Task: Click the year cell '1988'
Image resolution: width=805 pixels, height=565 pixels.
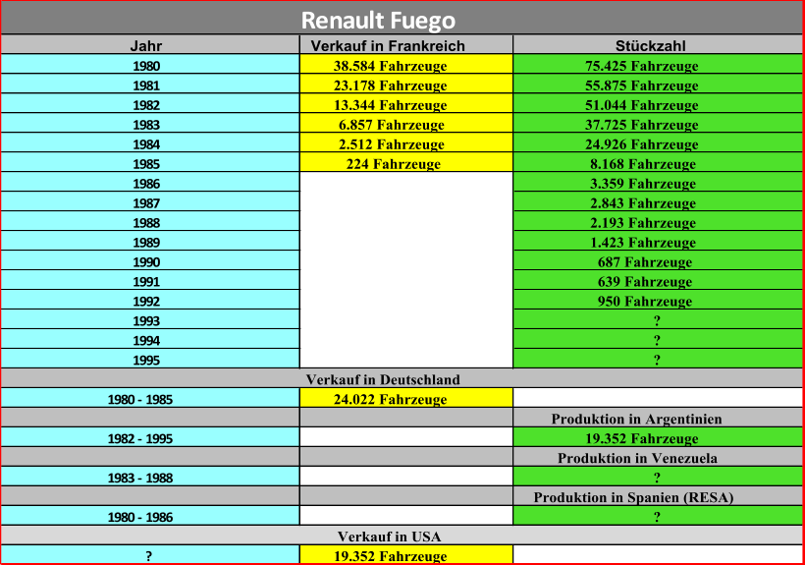Action: 150,221
